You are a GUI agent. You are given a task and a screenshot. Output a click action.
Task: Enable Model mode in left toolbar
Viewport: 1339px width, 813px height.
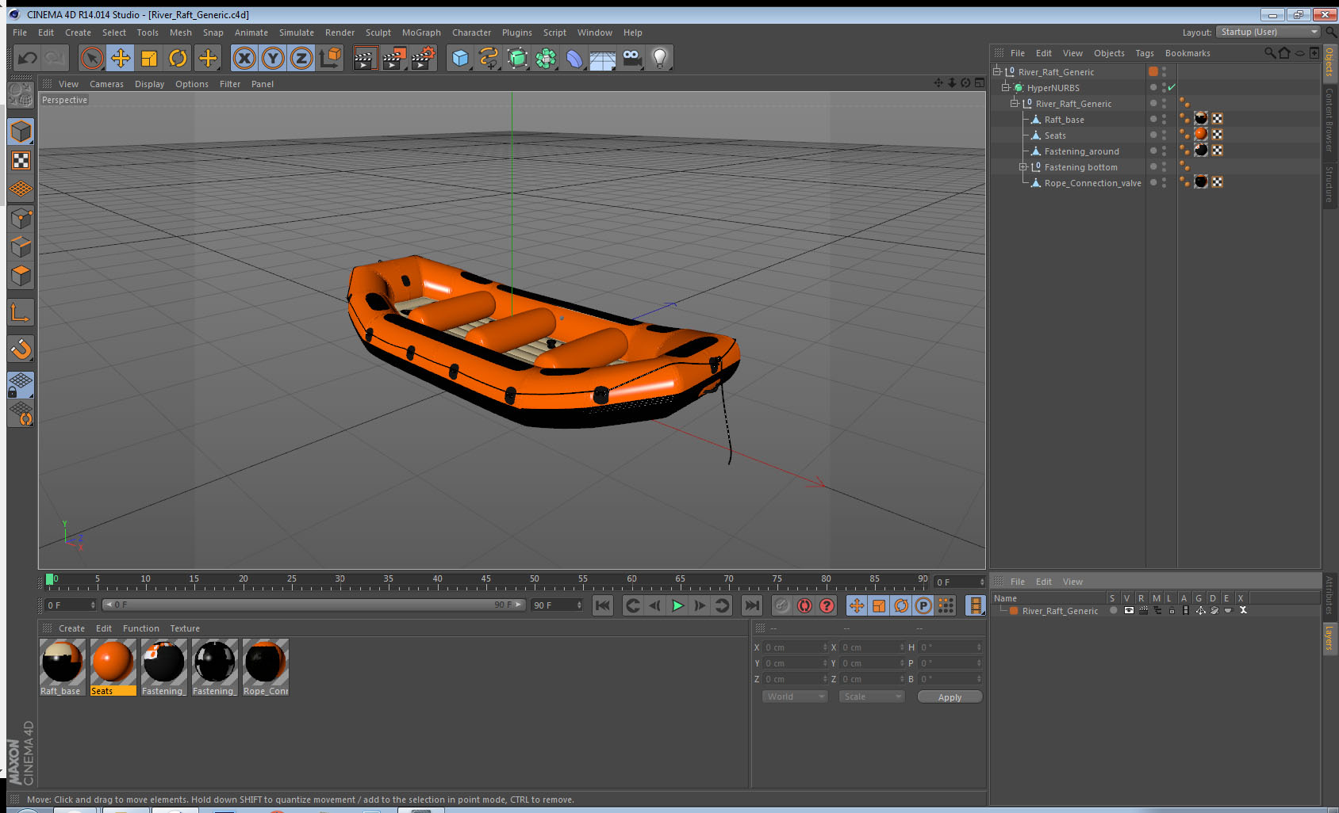[x=21, y=132]
